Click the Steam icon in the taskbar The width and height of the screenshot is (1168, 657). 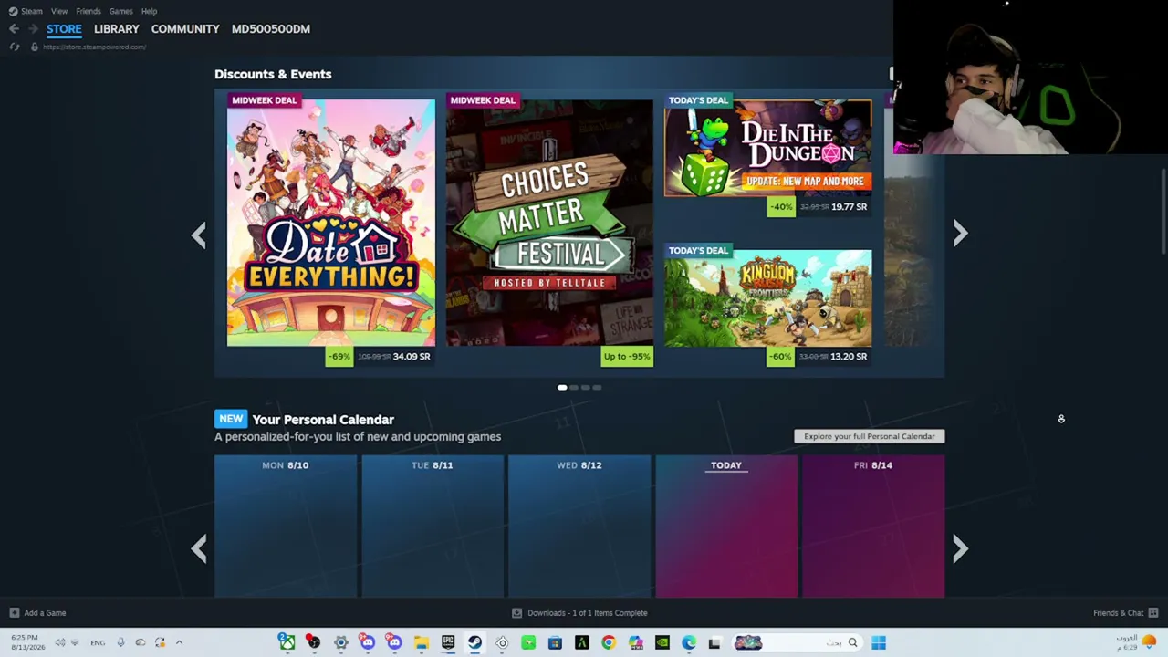click(x=474, y=642)
